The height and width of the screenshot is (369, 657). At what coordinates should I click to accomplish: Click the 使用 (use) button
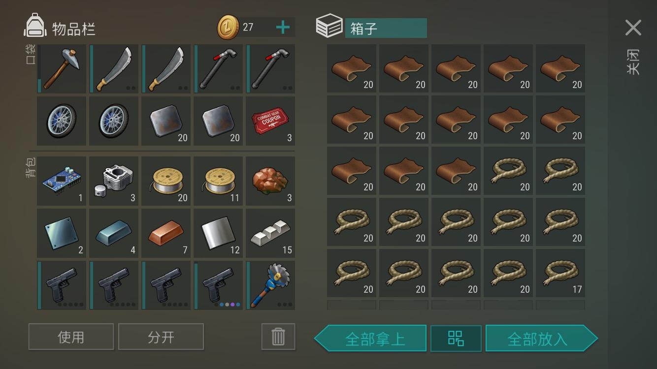[71, 337]
